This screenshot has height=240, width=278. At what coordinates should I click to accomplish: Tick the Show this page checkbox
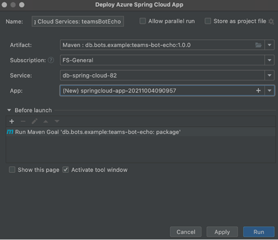pos(12,170)
